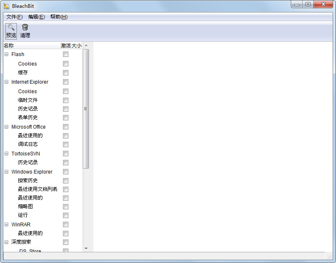Click the tree list scroll-down arrow
The width and height of the screenshot is (336, 263).
click(86, 249)
